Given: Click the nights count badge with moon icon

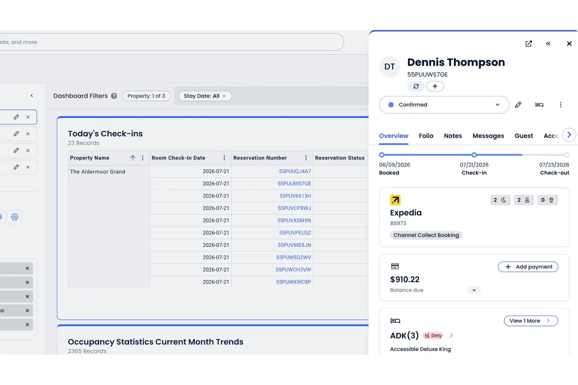Looking at the screenshot, I should (x=500, y=200).
